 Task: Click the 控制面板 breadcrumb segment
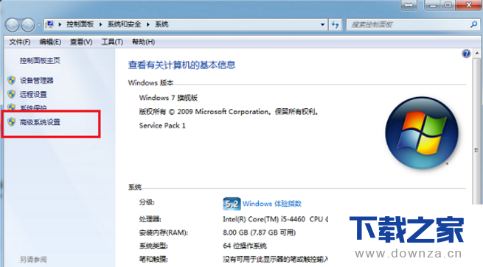pyautogui.click(x=80, y=24)
